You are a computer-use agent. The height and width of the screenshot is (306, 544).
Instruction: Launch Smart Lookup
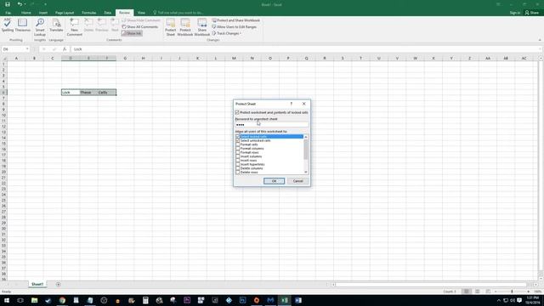point(40,27)
